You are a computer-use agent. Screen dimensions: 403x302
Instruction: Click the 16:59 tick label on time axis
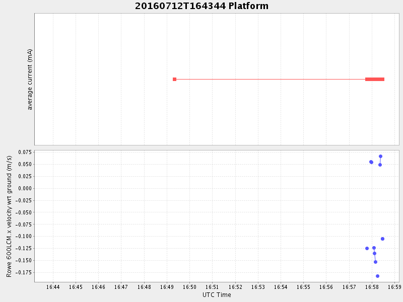click(x=394, y=287)
